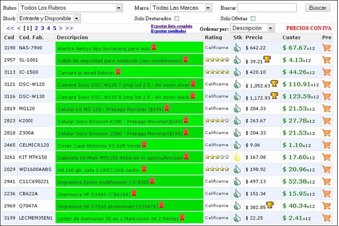The image size is (339, 226).
Task: Click stock thumb icon for Impresora HP D1460
Action: point(237,194)
